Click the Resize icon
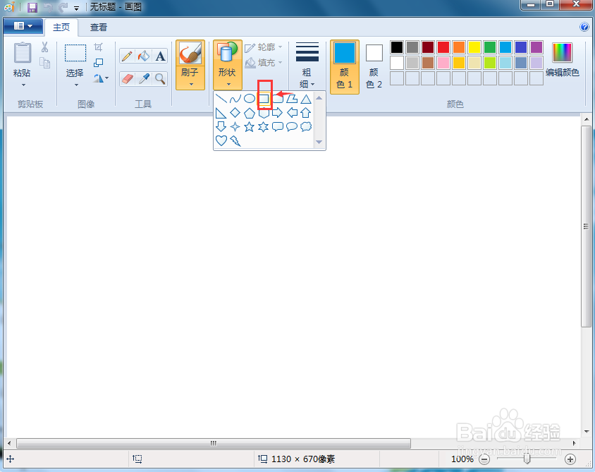The image size is (595, 472). 98,63
